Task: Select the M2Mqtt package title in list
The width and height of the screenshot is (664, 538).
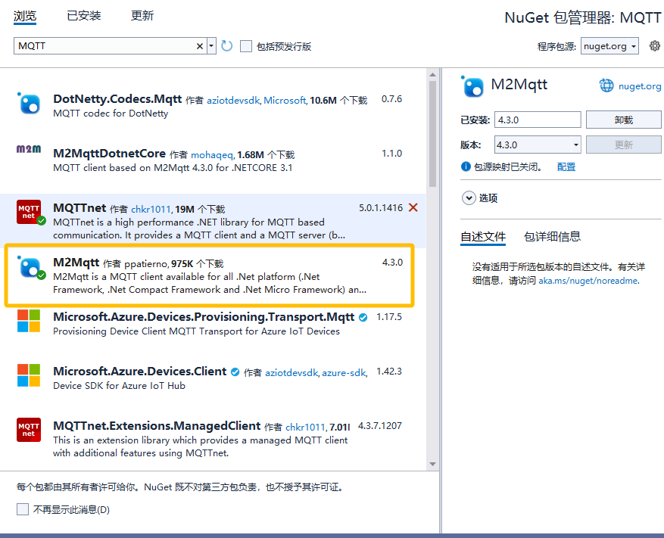Action: pos(76,263)
